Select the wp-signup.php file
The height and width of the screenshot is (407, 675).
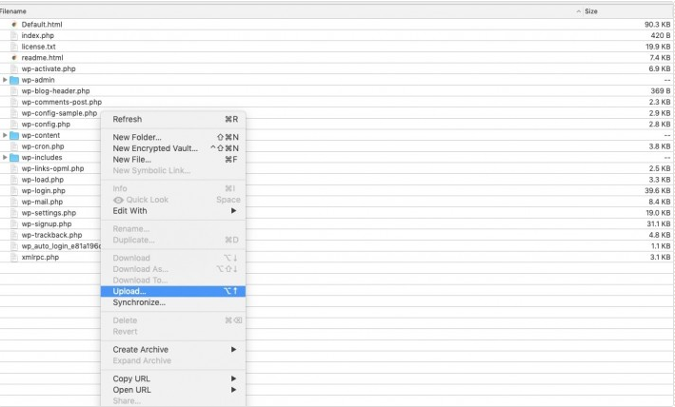click(47, 224)
